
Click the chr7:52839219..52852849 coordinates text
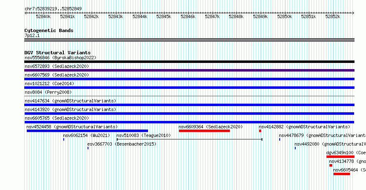coord(53,9)
